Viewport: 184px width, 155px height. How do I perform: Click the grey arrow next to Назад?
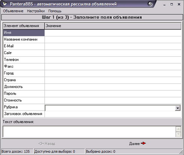(x=41, y=143)
